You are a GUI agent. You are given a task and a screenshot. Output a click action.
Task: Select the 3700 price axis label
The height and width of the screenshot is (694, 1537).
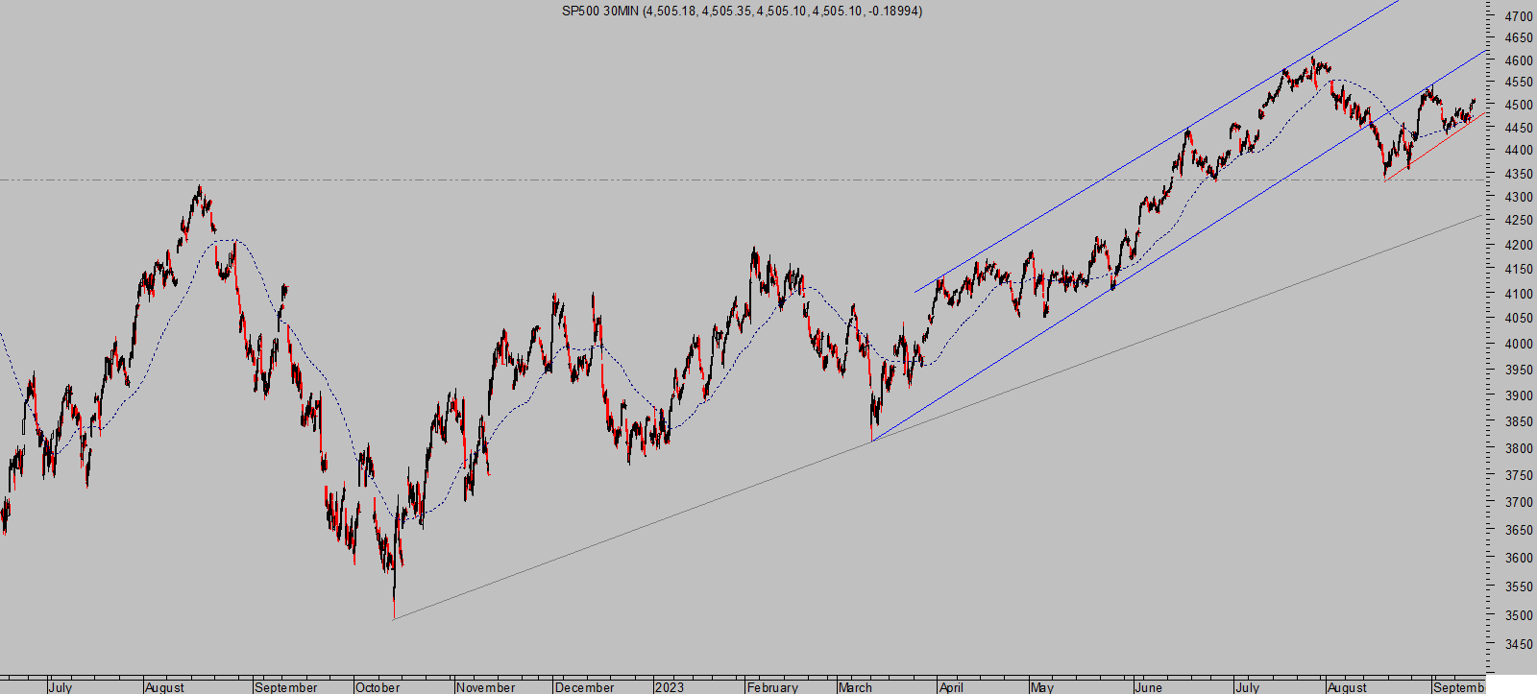click(x=1519, y=502)
